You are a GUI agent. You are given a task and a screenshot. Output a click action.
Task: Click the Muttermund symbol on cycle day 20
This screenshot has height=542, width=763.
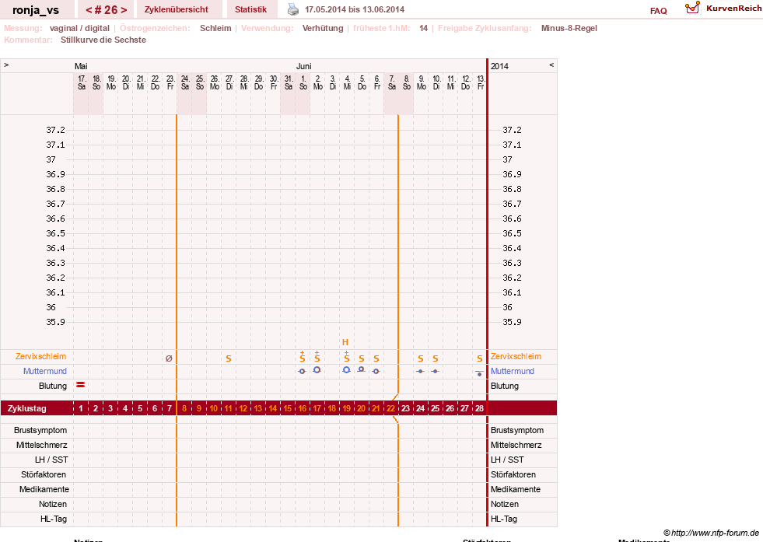point(361,370)
